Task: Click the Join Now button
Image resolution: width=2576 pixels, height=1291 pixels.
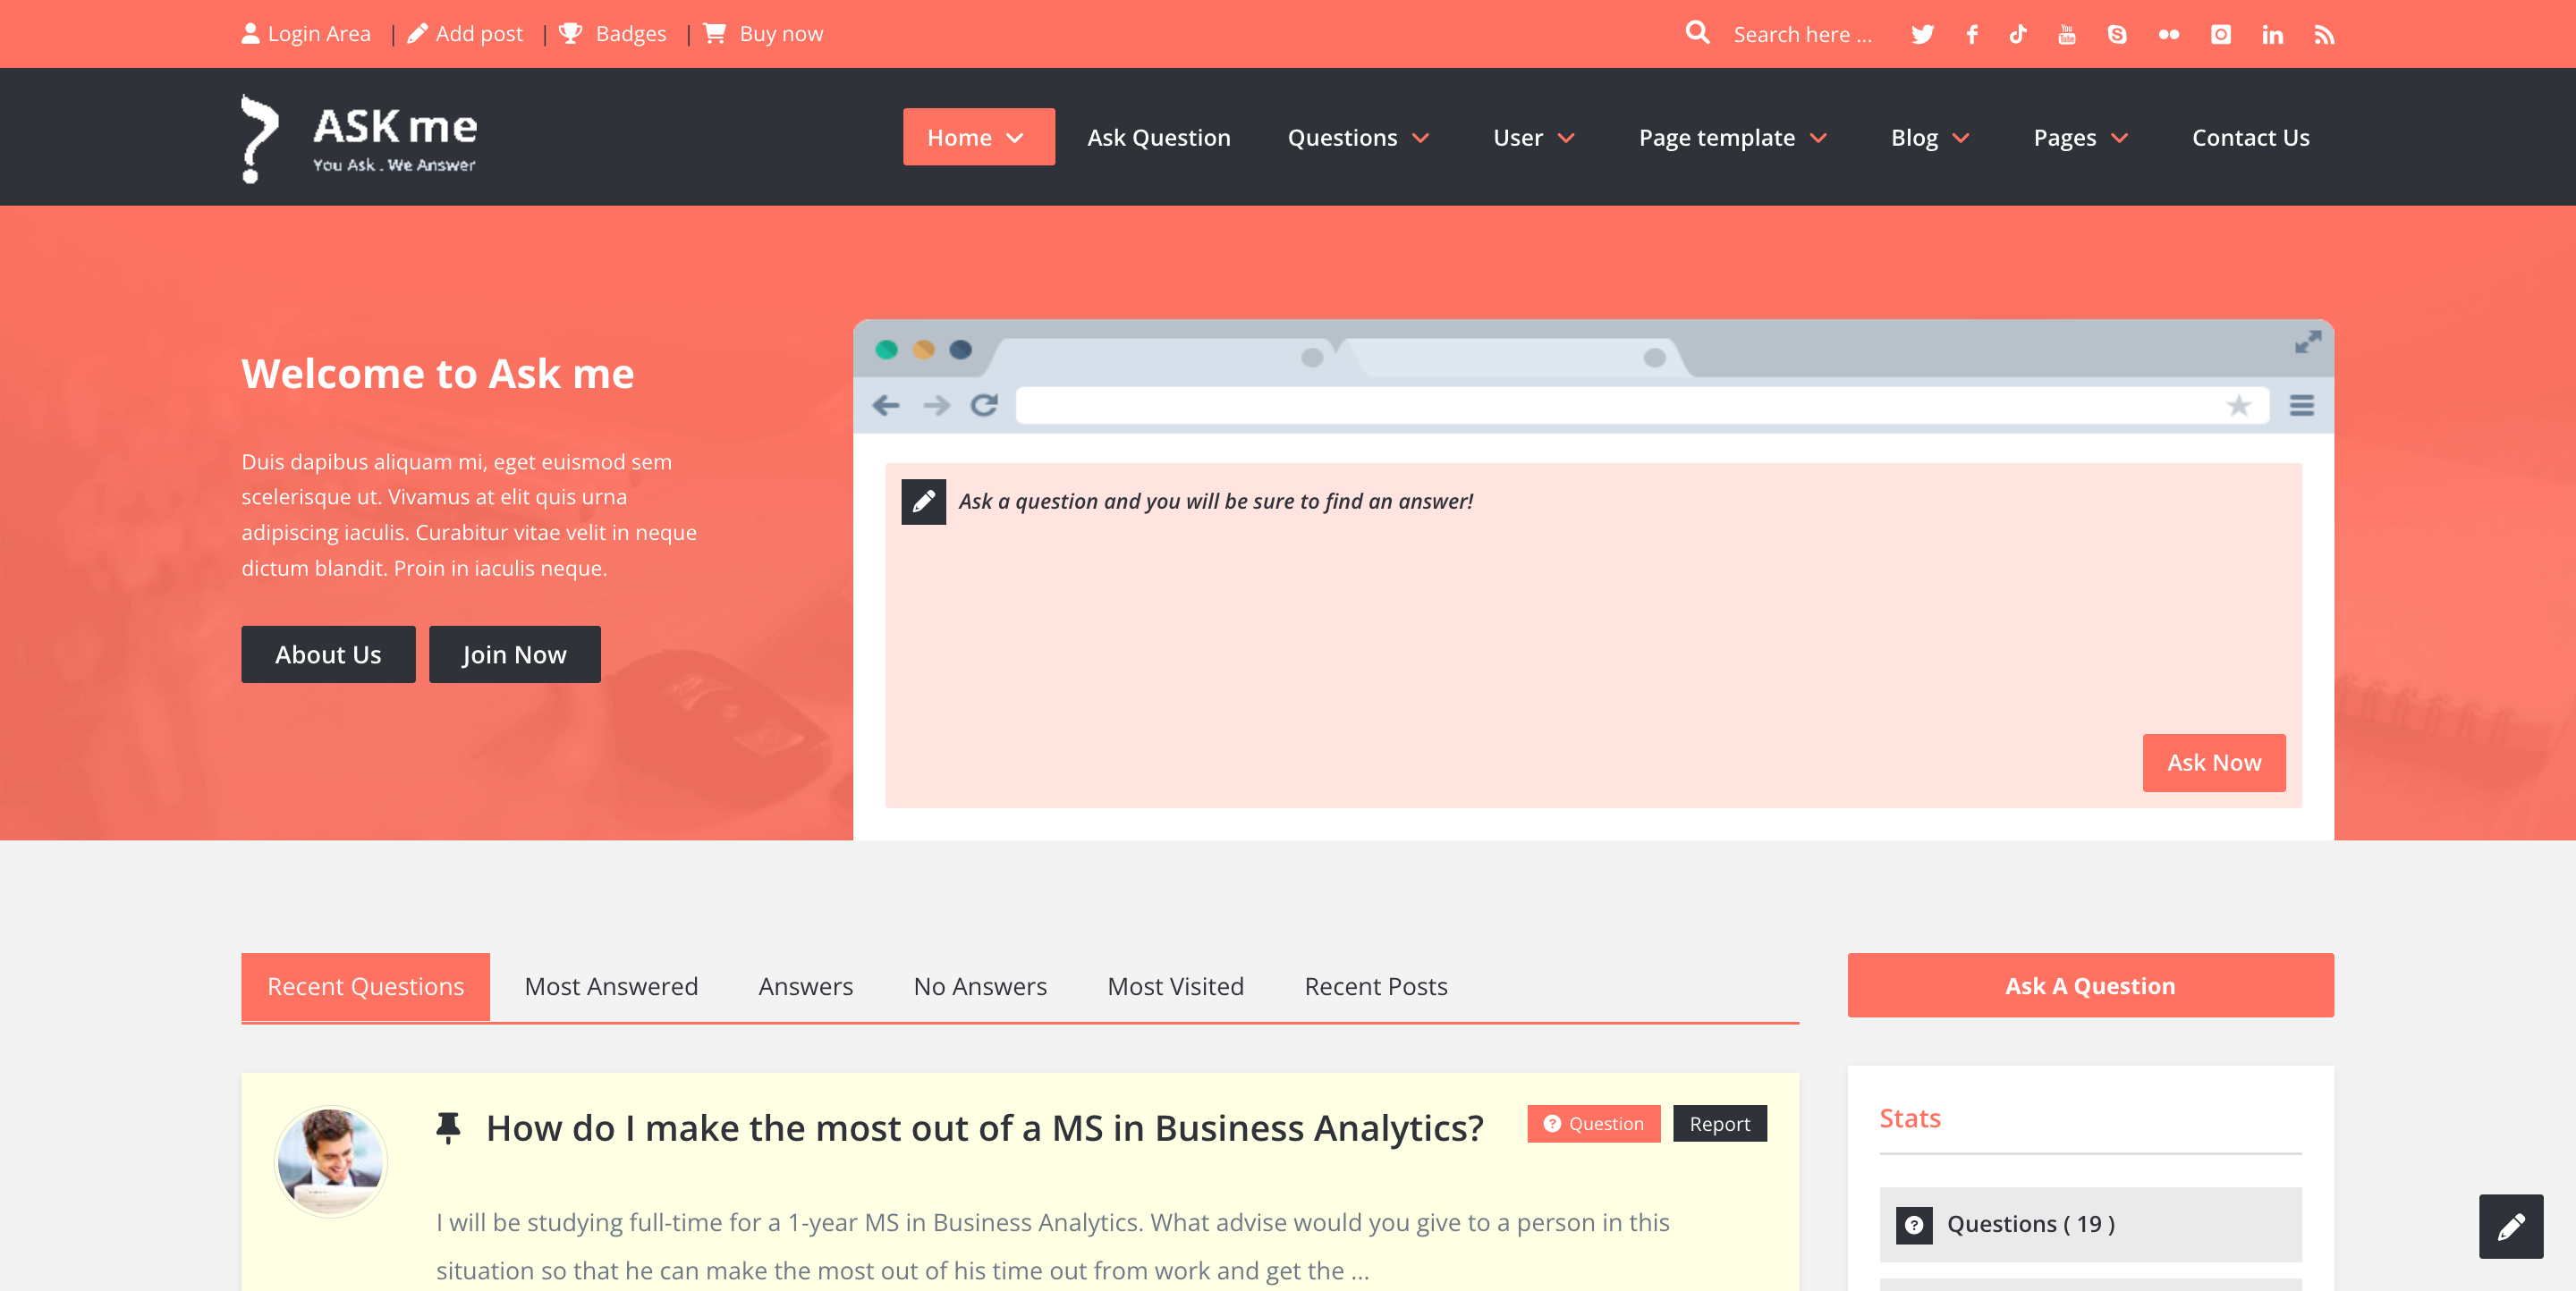Action: pyautogui.click(x=514, y=654)
